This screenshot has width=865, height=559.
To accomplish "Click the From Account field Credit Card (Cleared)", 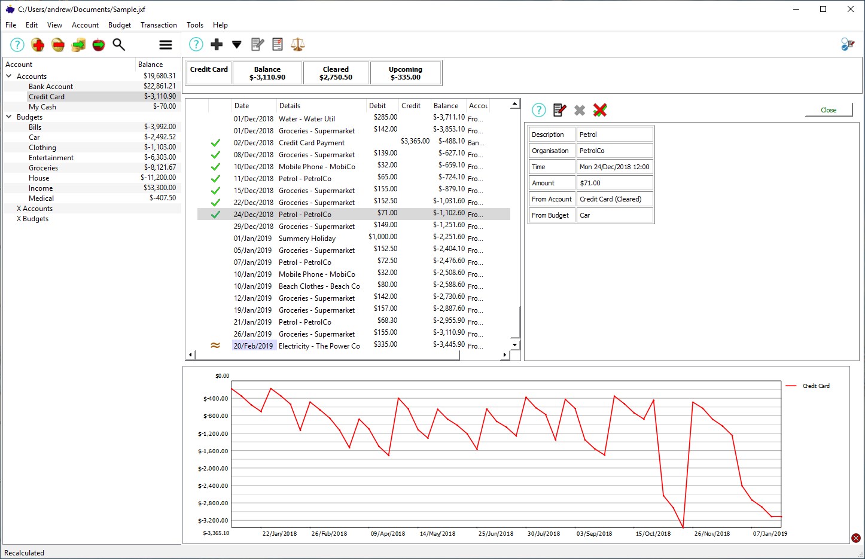I will 614,199.
